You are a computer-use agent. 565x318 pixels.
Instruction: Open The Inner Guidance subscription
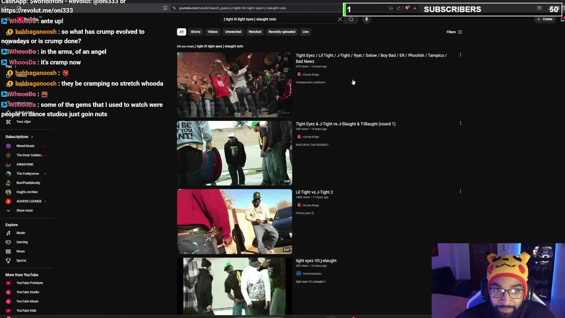(26, 155)
